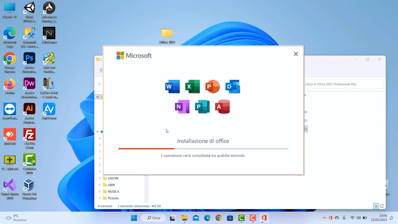The width and height of the screenshot is (398, 224).
Task: Open Task View from the taskbar
Action: coord(172,218)
